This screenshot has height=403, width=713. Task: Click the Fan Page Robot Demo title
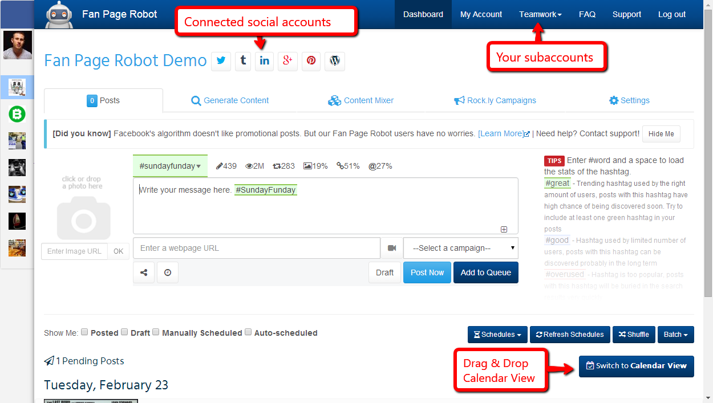(125, 60)
